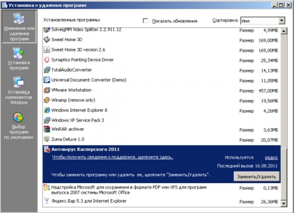Click the scrollbar down arrow
The width and height of the screenshot is (294, 213).
[x=283, y=203]
